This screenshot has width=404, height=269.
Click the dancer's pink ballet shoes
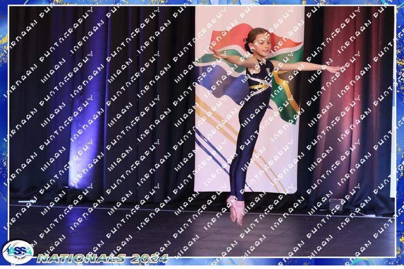tap(236, 210)
